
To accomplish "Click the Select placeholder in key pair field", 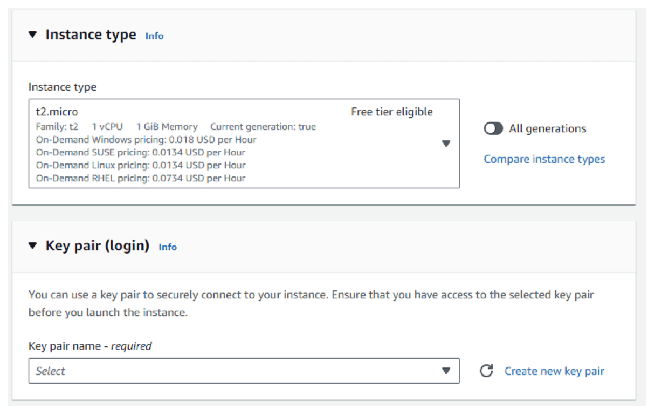I will pyautogui.click(x=51, y=371).
